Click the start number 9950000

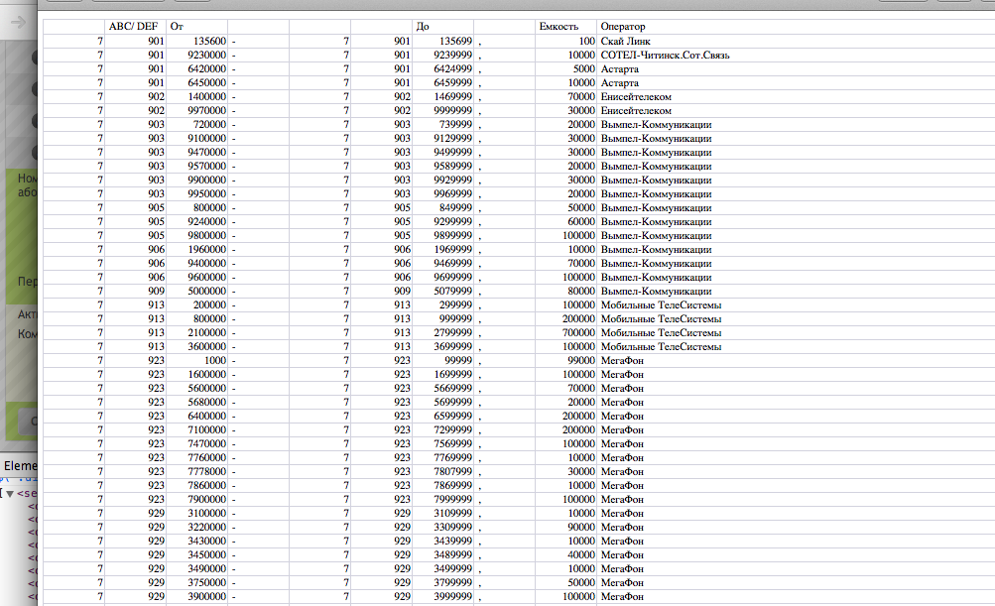[x=206, y=194]
